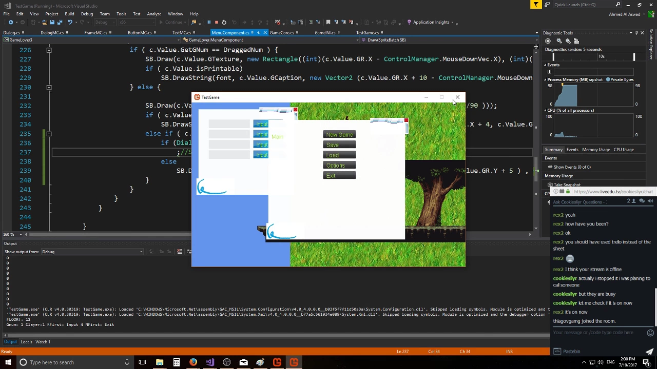Viewport: 657px width, 369px height.
Task: Switch to the Events tab in Diagnostic Tools
Action: pyautogui.click(x=572, y=150)
